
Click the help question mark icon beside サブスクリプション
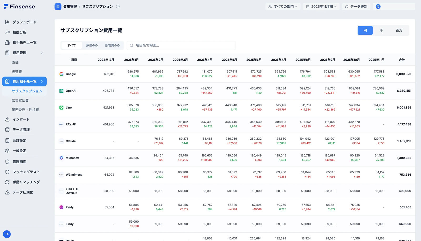(x=118, y=7)
